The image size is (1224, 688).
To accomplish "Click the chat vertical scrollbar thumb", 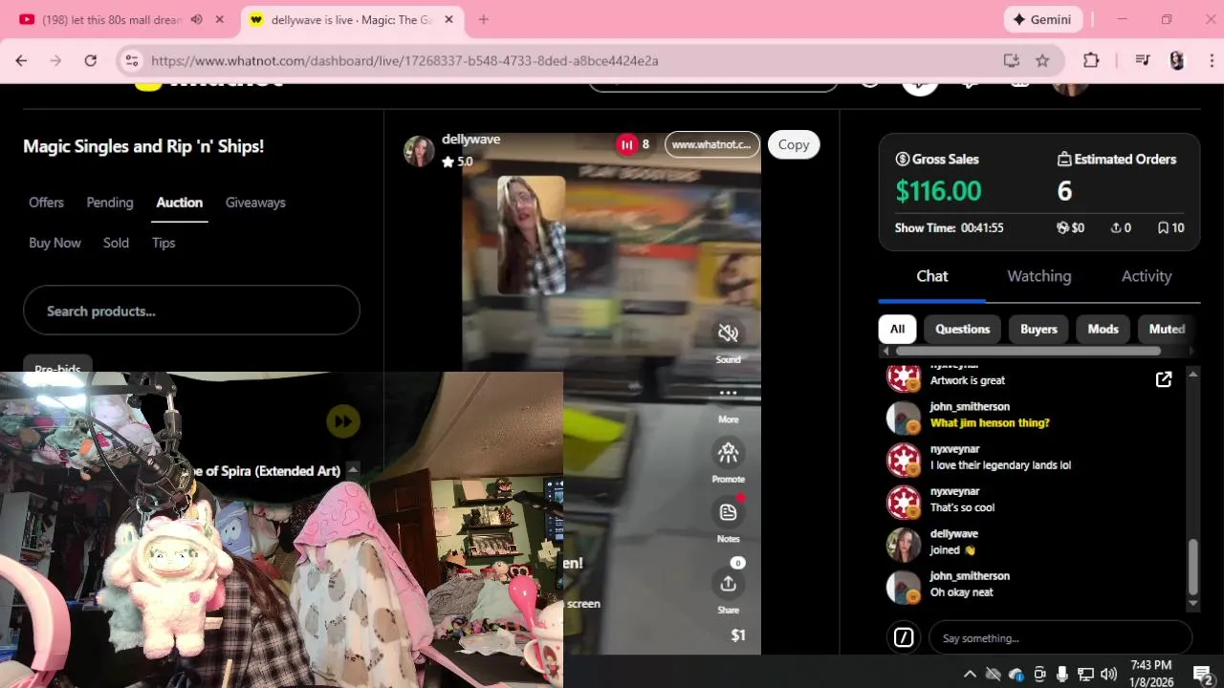I will click(x=1192, y=568).
